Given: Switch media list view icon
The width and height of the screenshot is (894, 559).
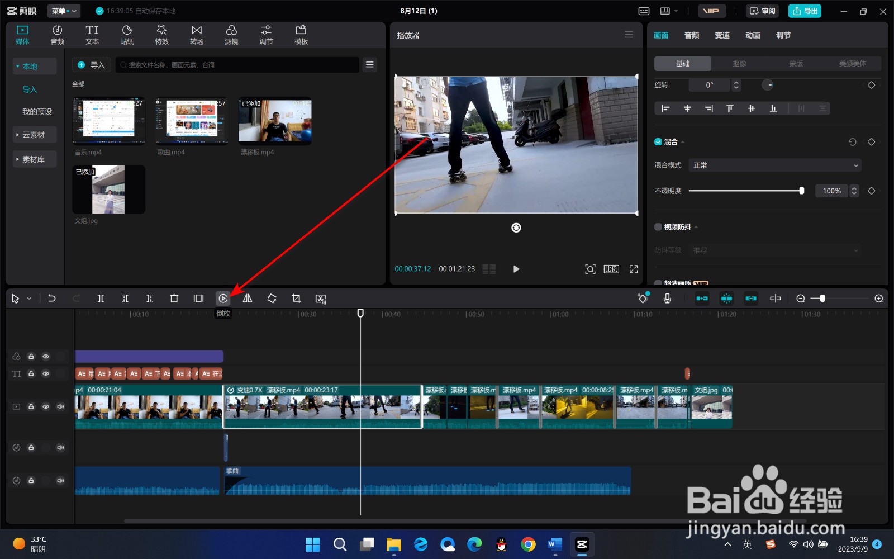Looking at the screenshot, I should [x=370, y=65].
